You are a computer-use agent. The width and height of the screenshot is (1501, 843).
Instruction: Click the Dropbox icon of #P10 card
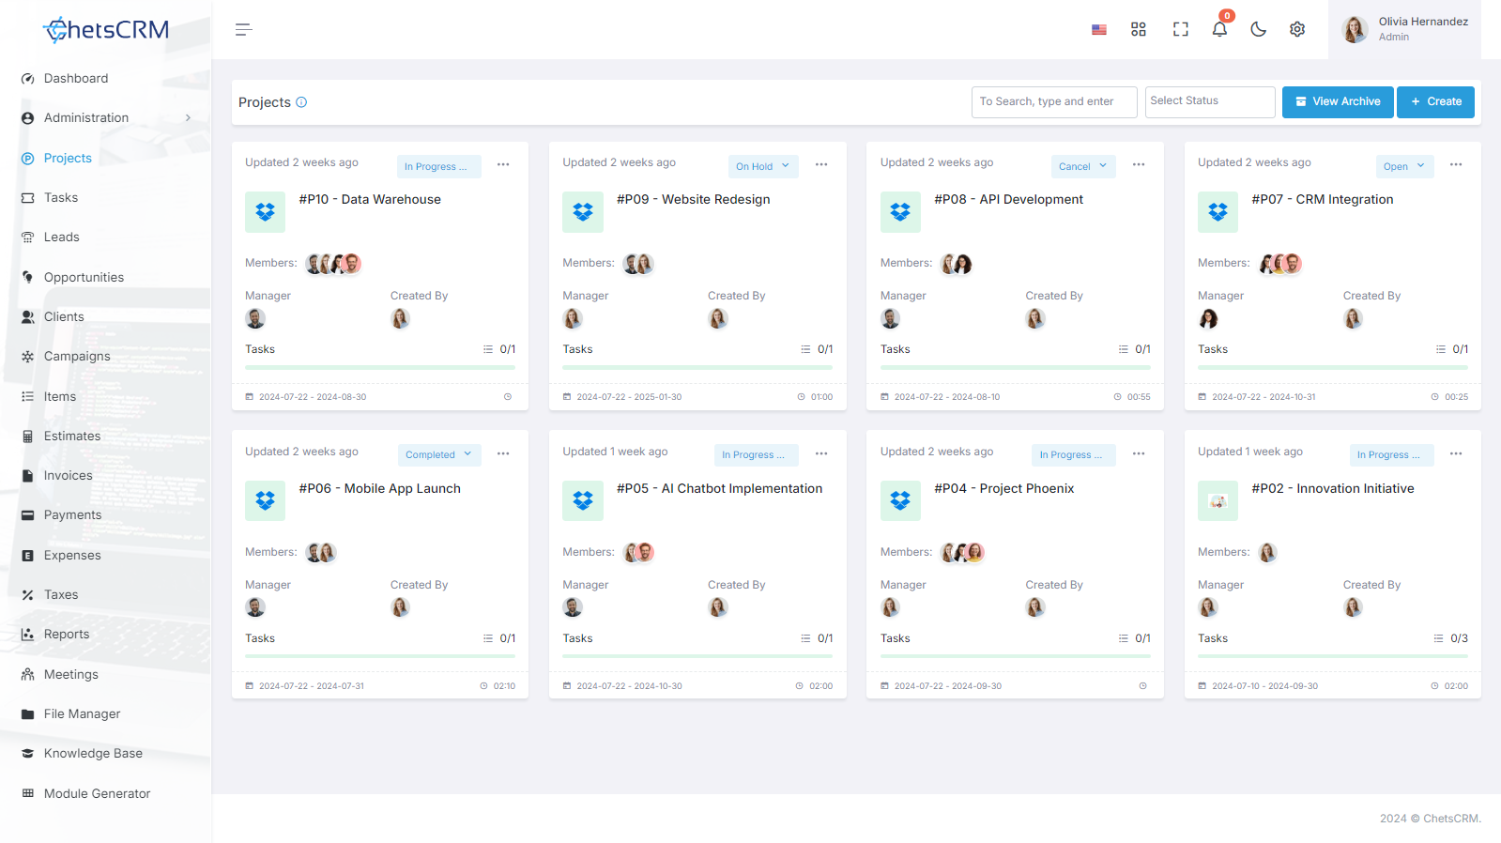click(x=265, y=212)
